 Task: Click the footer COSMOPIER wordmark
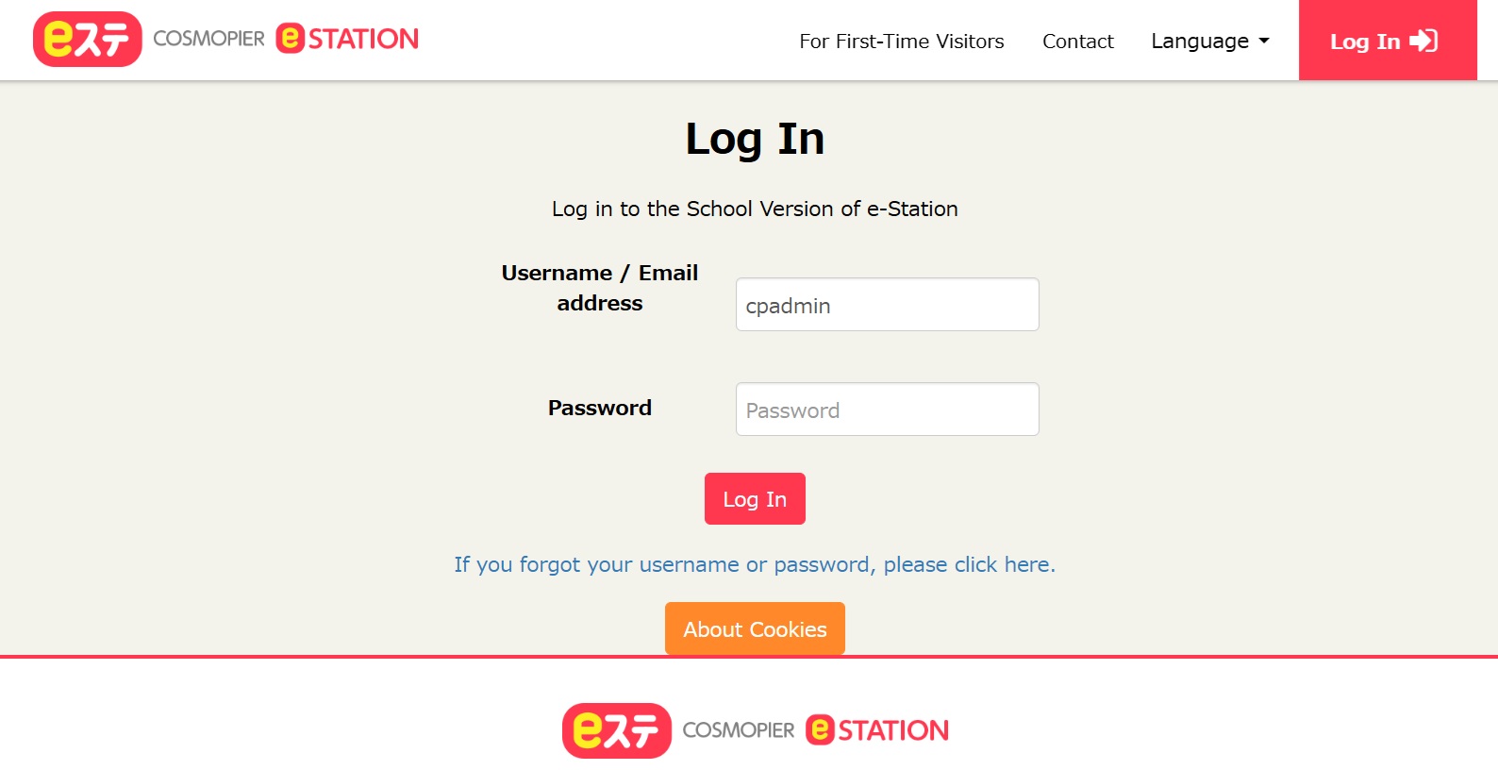click(x=738, y=730)
